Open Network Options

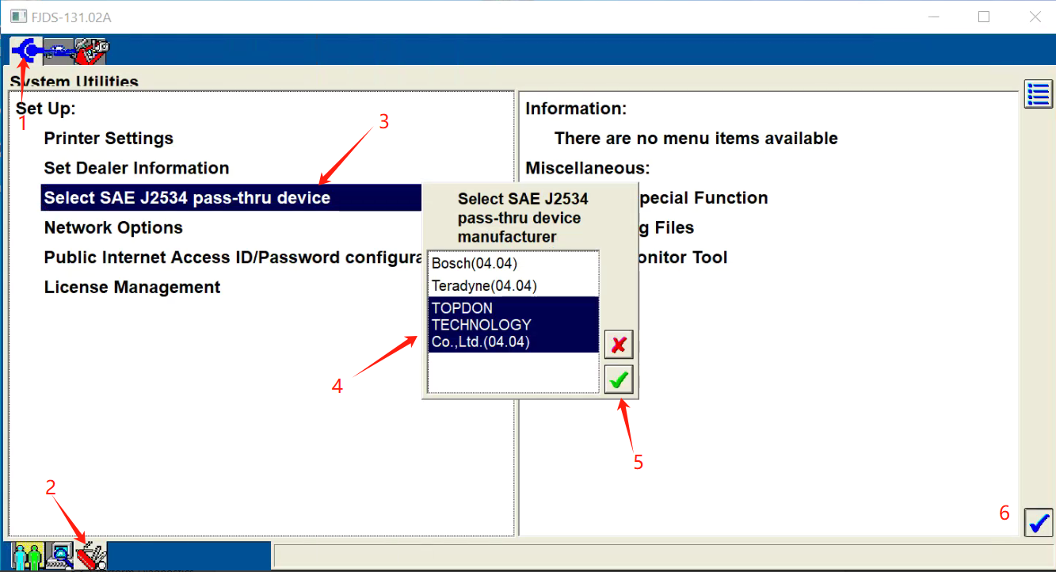(113, 228)
